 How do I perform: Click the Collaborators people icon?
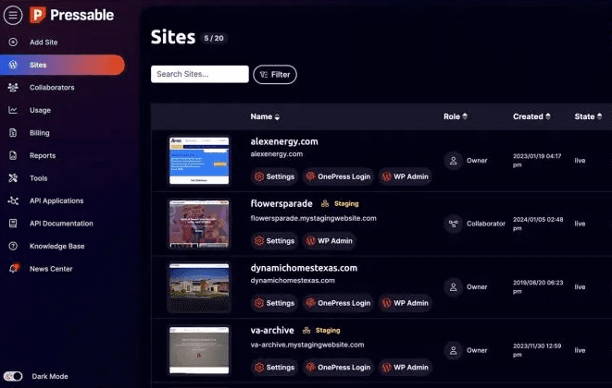[13, 87]
